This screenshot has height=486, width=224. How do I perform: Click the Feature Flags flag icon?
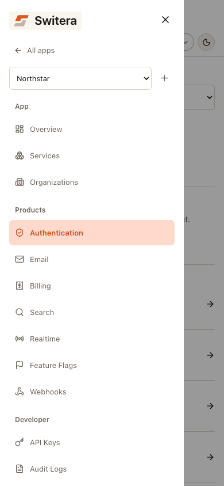pyautogui.click(x=20, y=365)
